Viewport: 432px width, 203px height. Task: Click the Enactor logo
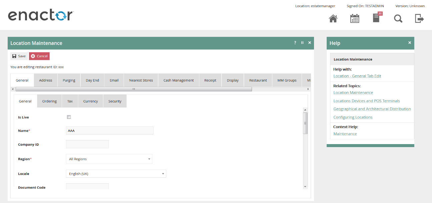(x=41, y=16)
